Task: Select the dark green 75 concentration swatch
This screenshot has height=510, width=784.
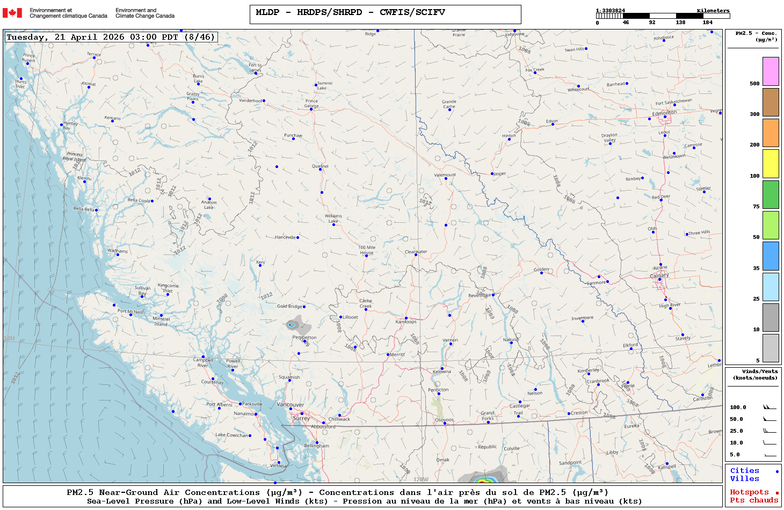Action: coord(771,194)
